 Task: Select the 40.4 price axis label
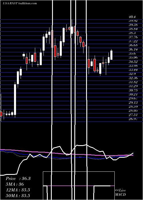coord(132,17)
